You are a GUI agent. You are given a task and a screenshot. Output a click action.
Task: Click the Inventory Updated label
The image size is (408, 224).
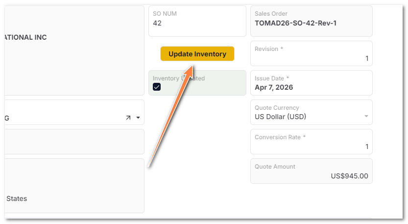[x=179, y=78]
